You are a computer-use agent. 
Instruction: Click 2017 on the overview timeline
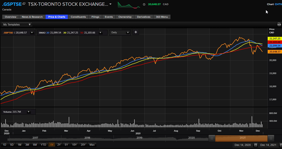coord(35,138)
